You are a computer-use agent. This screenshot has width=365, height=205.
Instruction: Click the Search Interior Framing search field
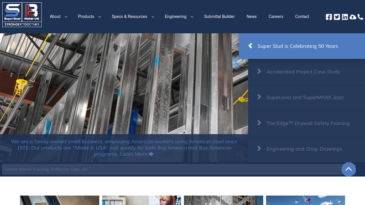tap(171, 169)
